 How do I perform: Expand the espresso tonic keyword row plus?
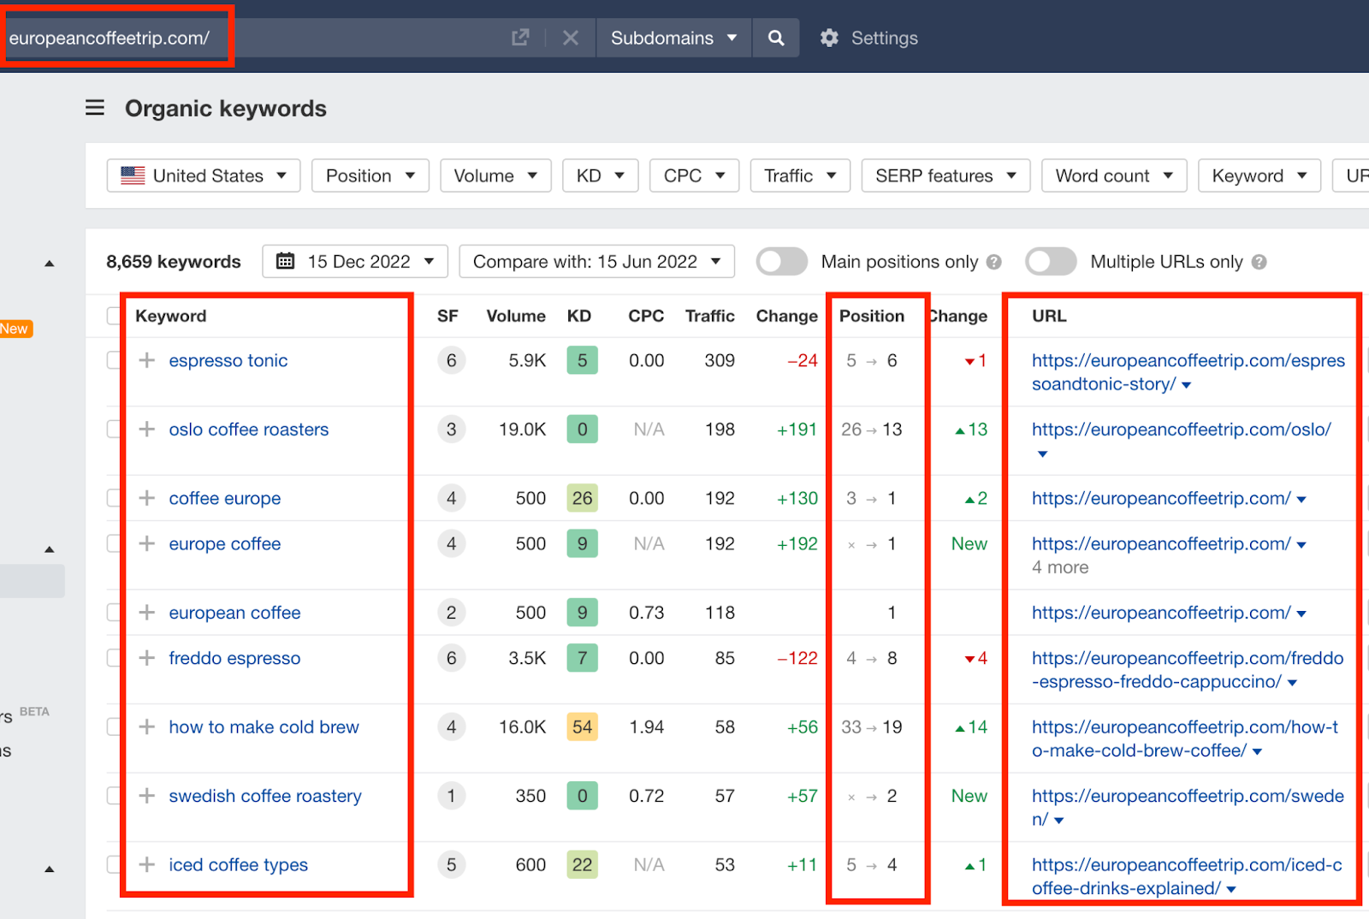point(147,360)
